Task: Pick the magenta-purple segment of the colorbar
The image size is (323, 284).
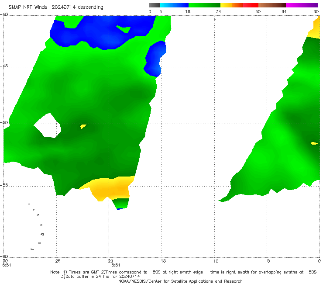Action: [x=302, y=5]
